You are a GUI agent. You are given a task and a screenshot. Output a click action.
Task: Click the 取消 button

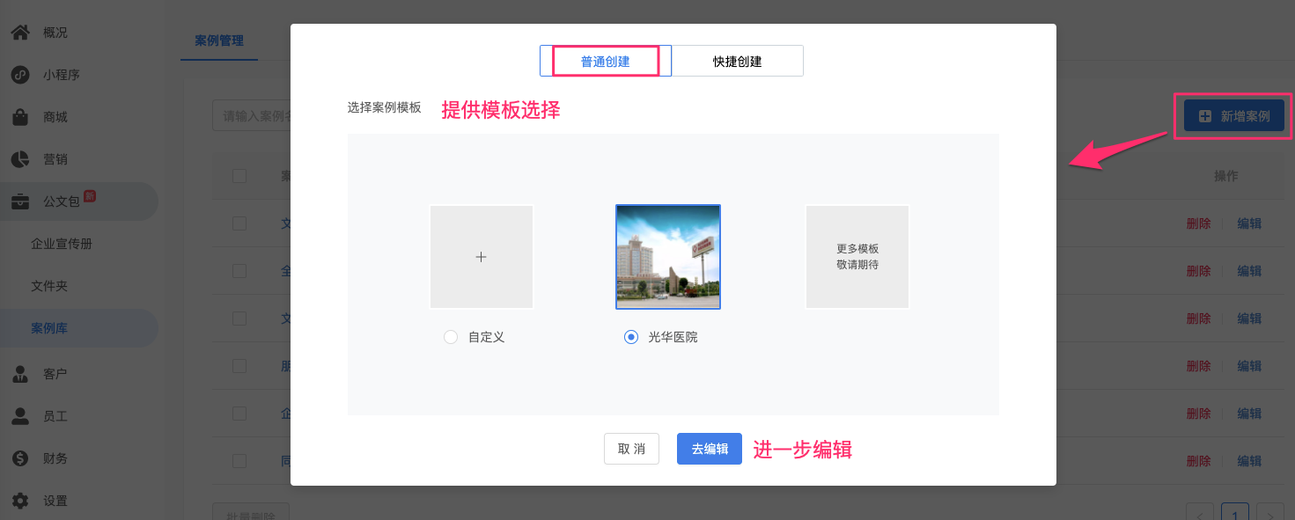pyautogui.click(x=631, y=449)
